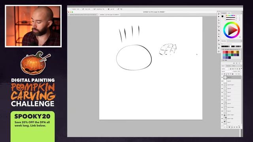Open smoothing options gear icon
The height and width of the screenshot is (142, 253).
point(108,9)
